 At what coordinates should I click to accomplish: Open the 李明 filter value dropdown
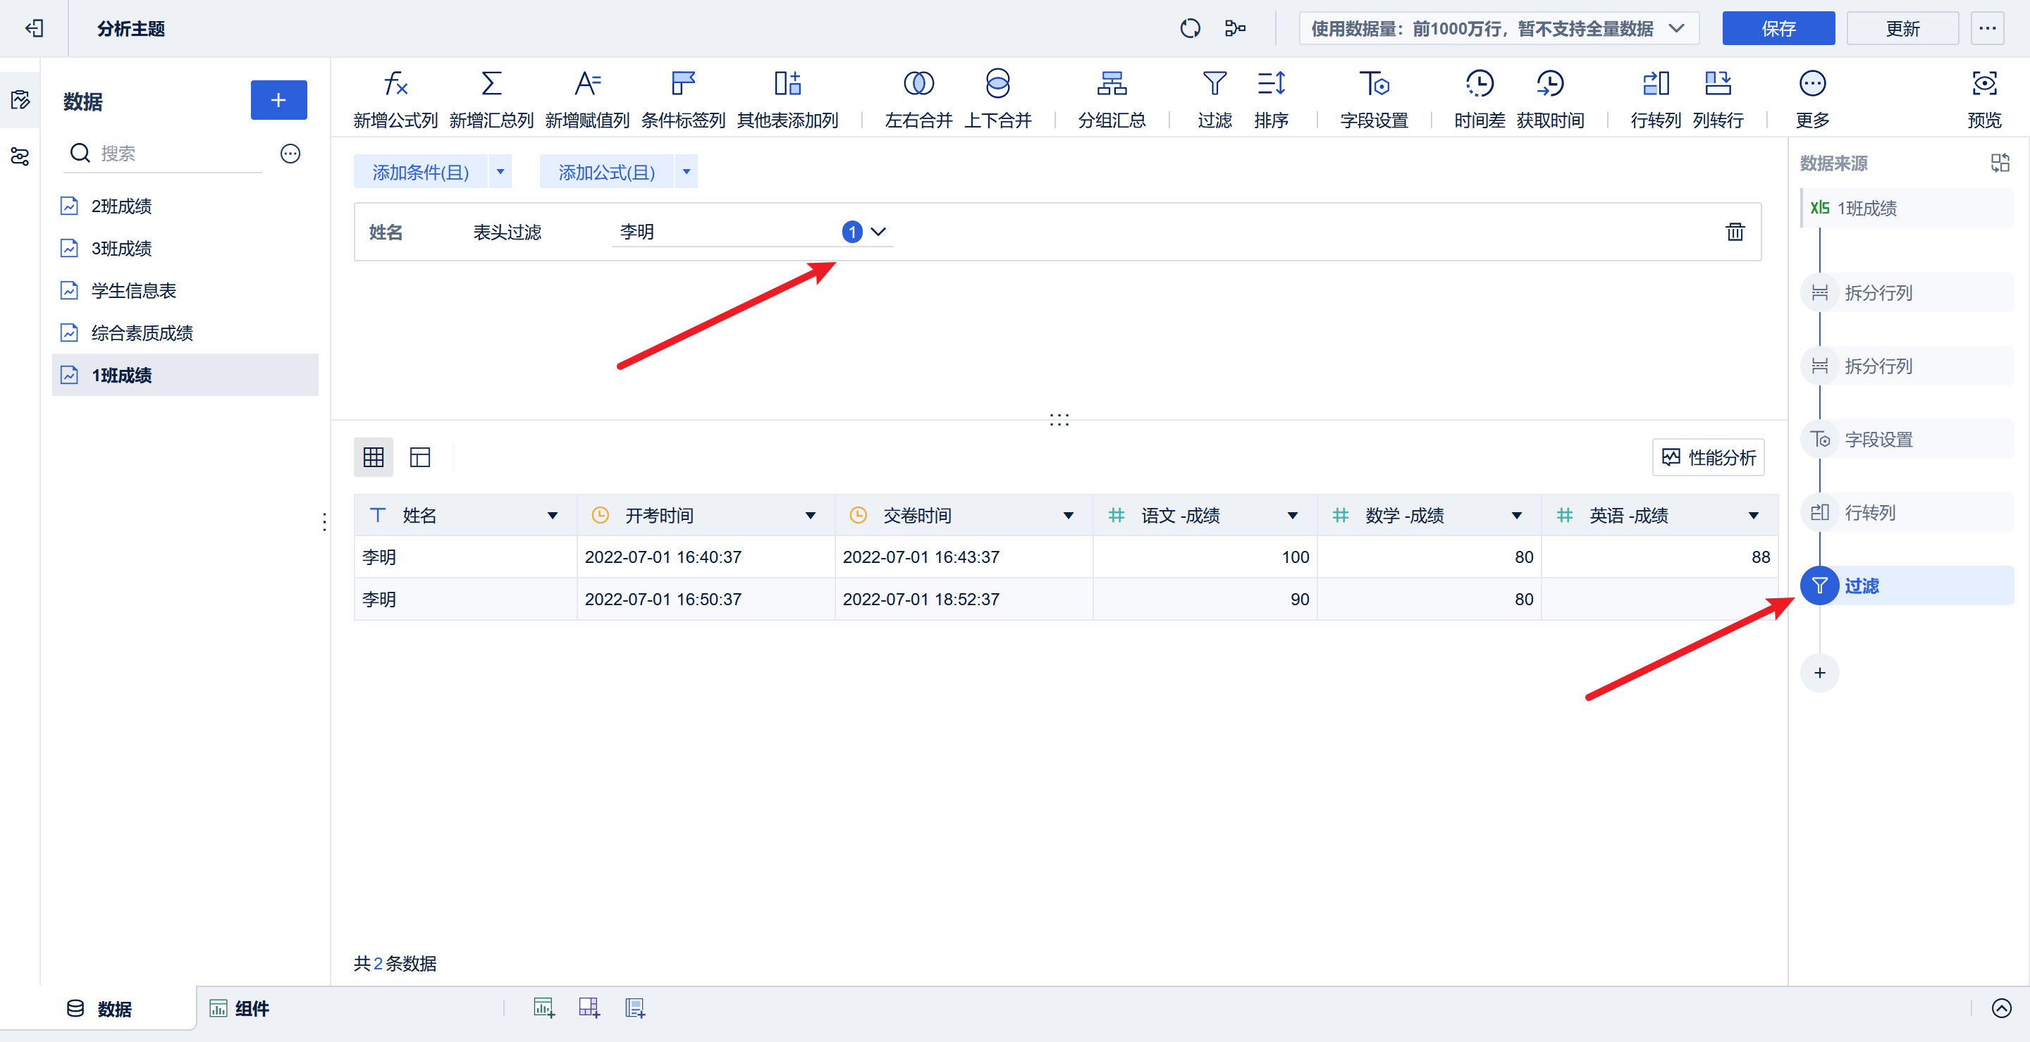tap(878, 232)
